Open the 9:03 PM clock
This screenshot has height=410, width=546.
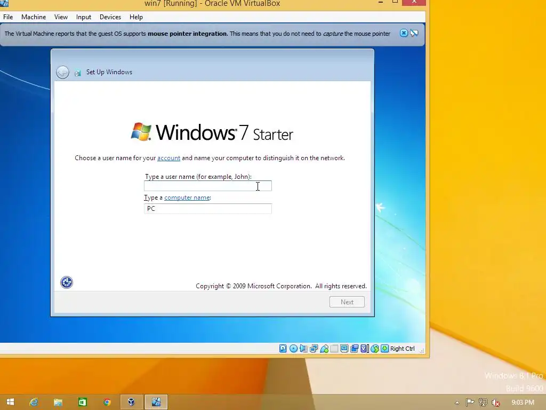(x=523, y=403)
